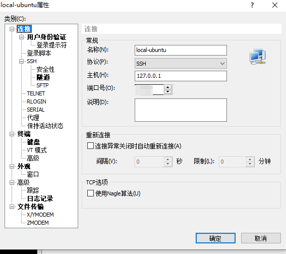Select the TELNET category
The width and height of the screenshot is (286, 254).
coord(36,93)
